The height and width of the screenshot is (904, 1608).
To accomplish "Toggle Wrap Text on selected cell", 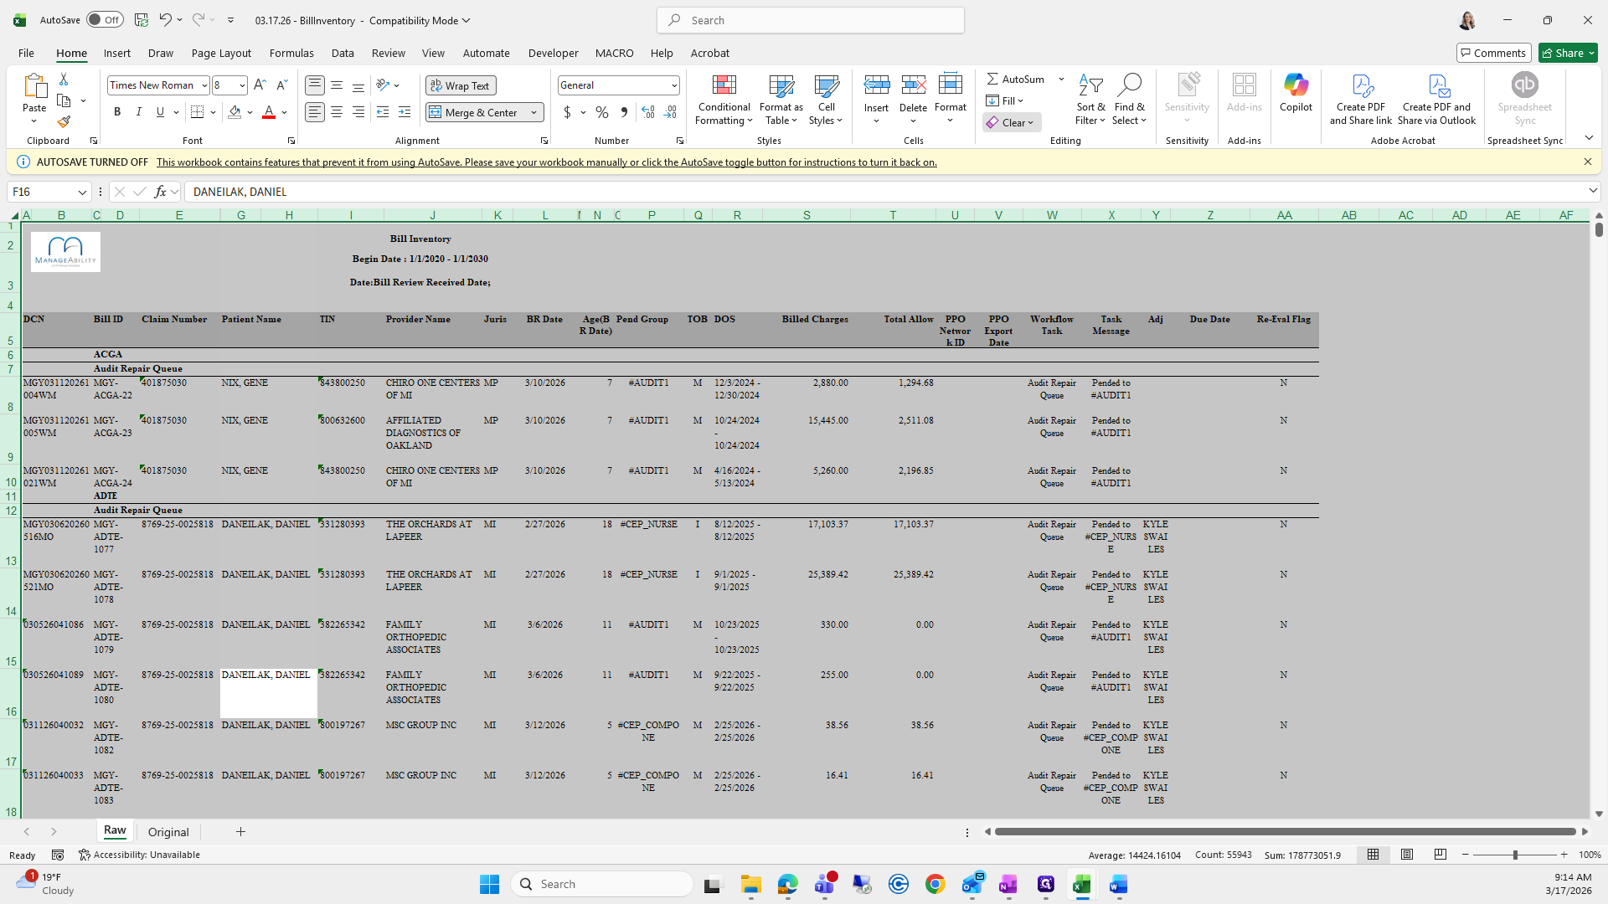I will (x=461, y=85).
